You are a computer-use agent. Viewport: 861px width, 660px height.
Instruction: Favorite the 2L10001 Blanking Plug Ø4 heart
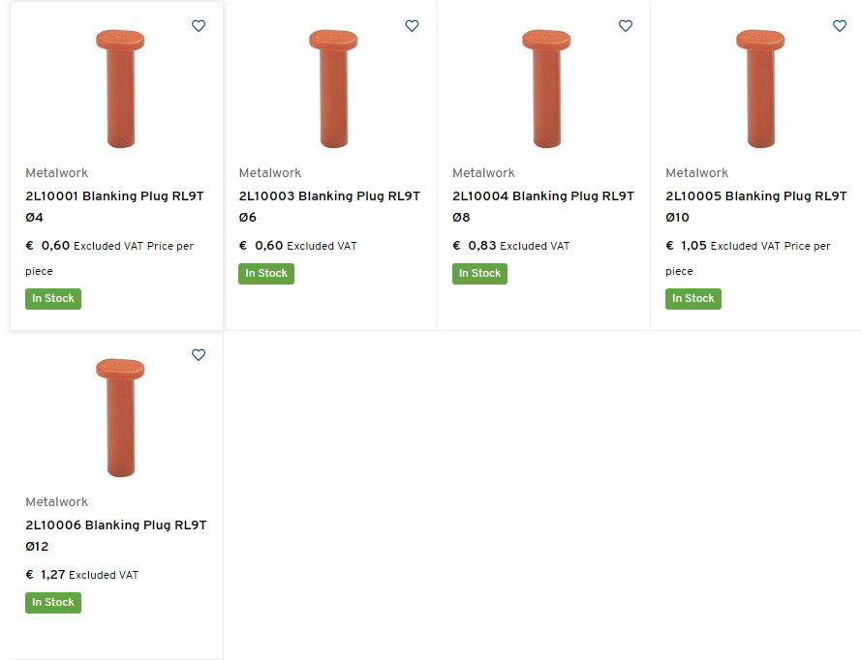pos(199,26)
